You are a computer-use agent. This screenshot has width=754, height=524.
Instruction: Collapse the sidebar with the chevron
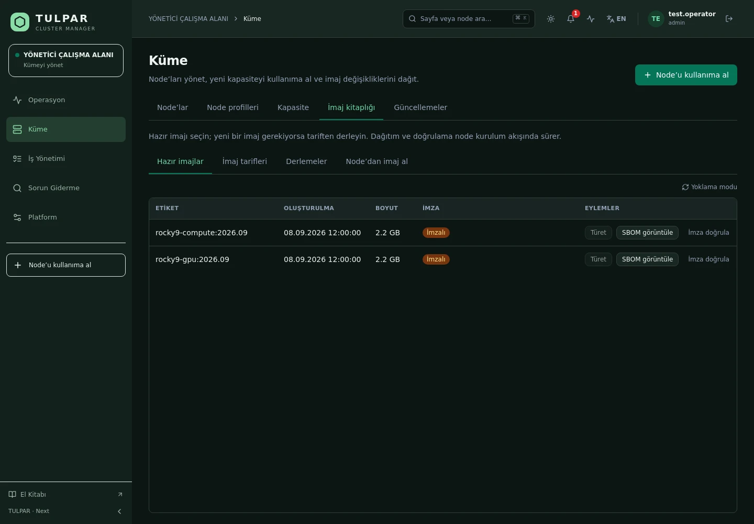pyautogui.click(x=119, y=511)
